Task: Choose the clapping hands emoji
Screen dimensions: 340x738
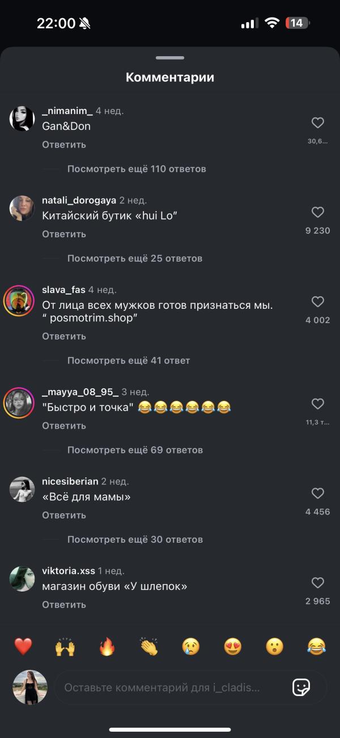Action: [x=149, y=647]
